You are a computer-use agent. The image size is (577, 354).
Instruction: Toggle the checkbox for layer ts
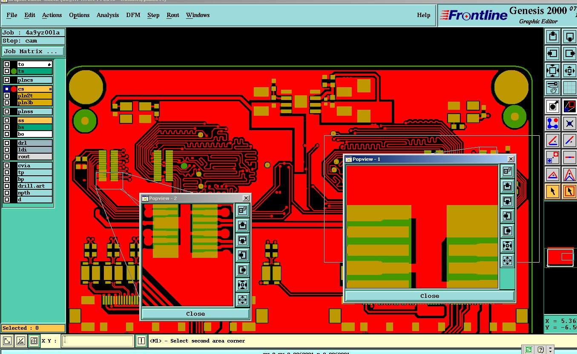coord(7,71)
